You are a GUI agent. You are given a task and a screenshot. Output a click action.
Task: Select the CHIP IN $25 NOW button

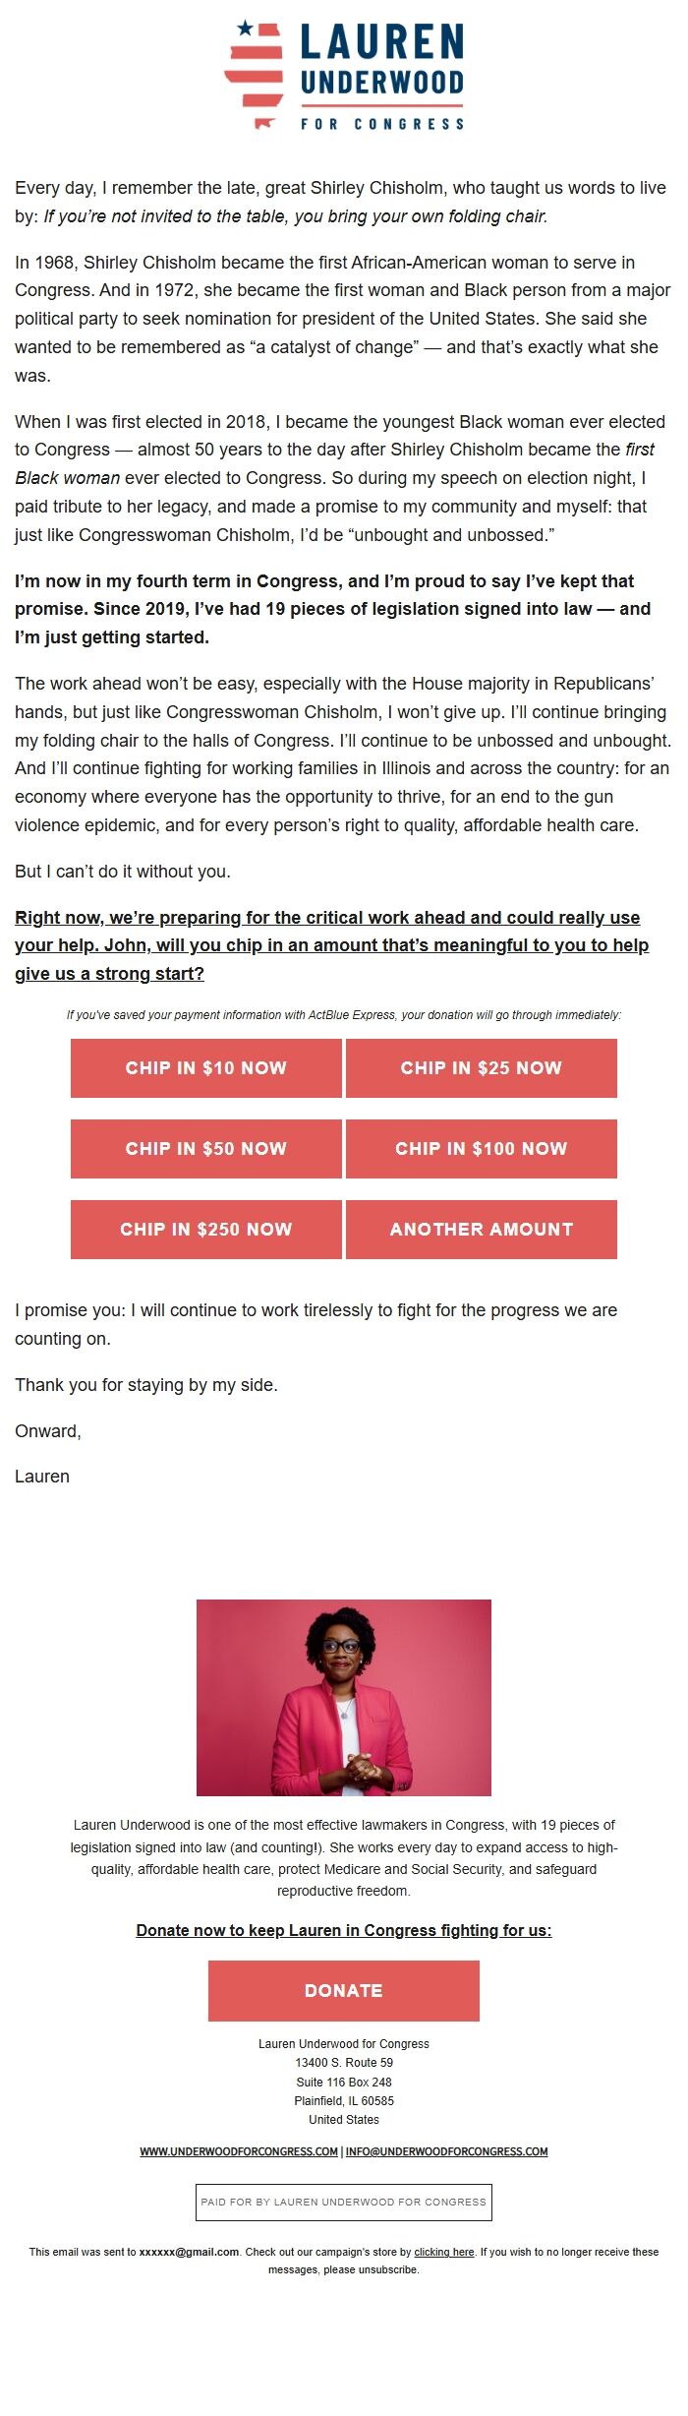(x=481, y=1067)
